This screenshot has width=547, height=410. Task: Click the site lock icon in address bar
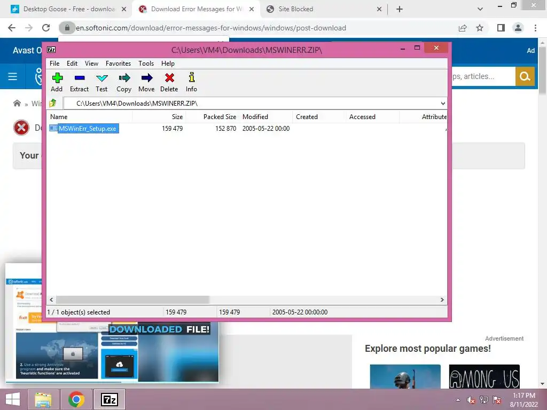tap(67, 28)
